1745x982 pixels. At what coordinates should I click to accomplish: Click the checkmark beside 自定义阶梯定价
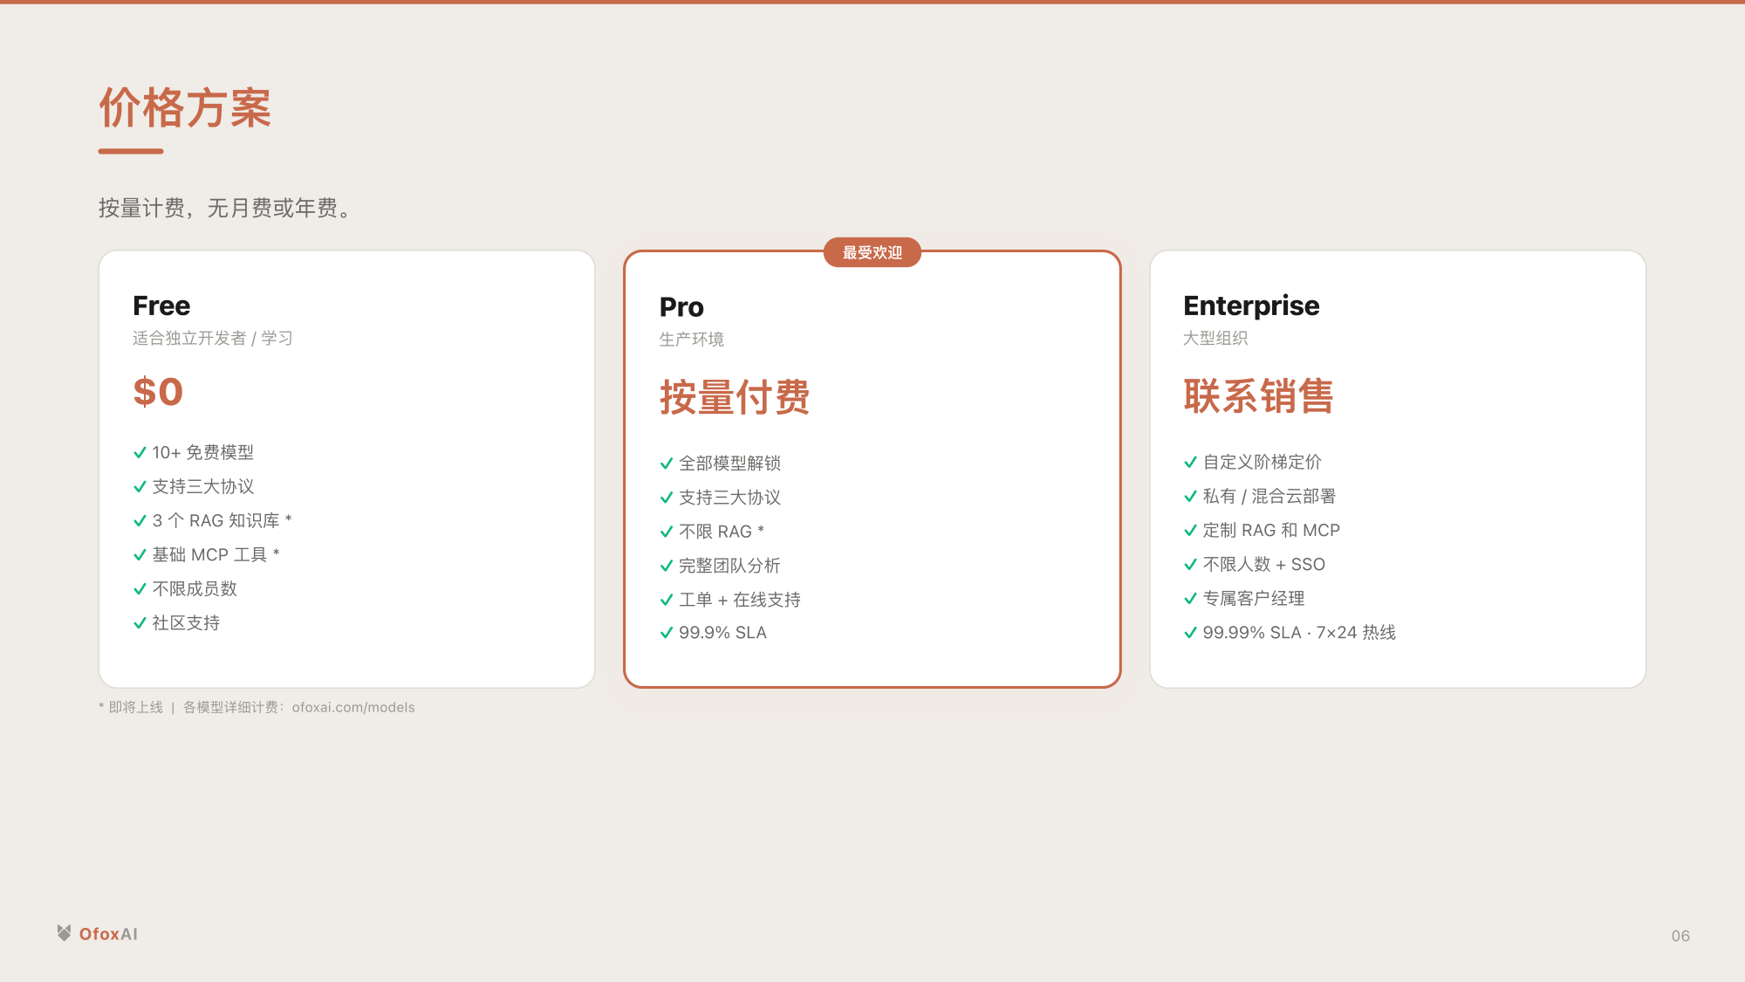tap(1189, 463)
